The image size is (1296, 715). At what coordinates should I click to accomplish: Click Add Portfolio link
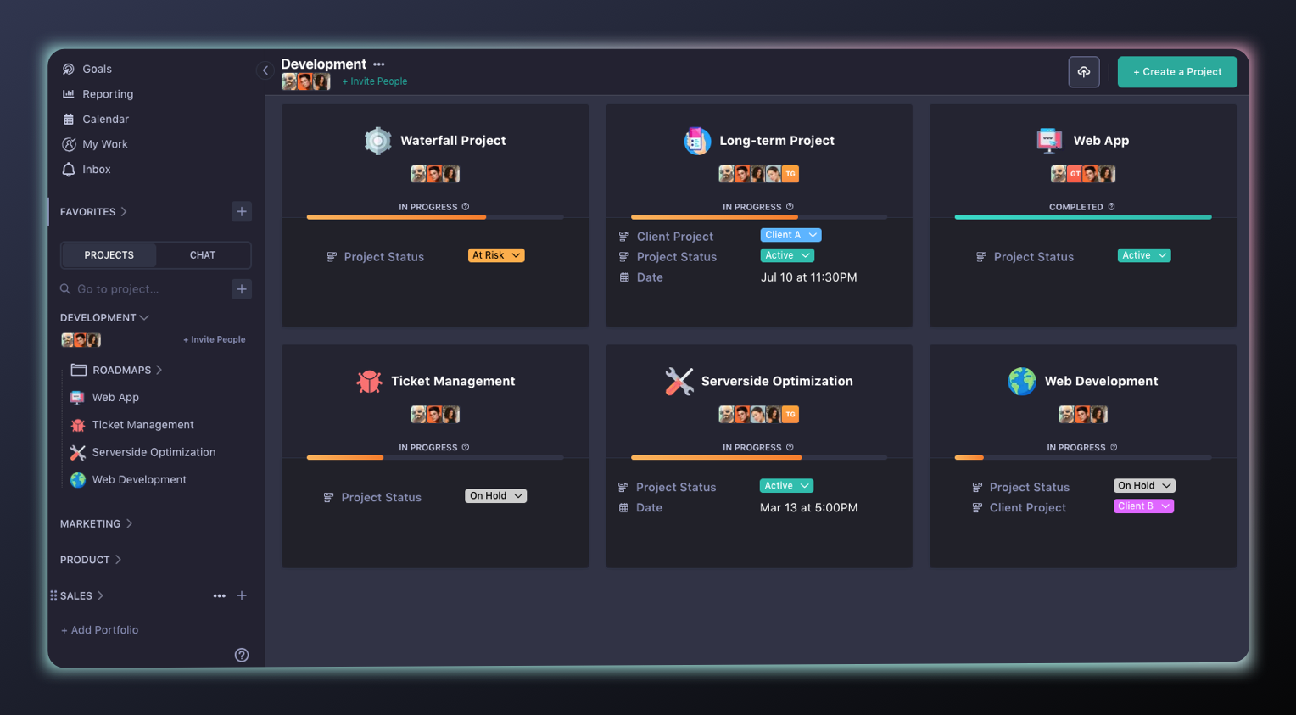coord(99,630)
